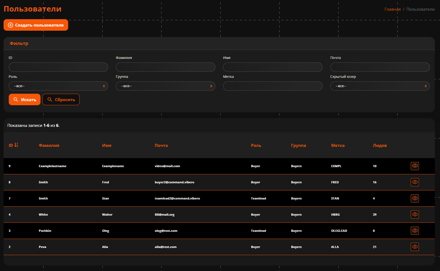Image resolution: width=440 pixels, height=271 pixels.
Task: Open the view icon for Stan Smith row
Action: pos(415,198)
